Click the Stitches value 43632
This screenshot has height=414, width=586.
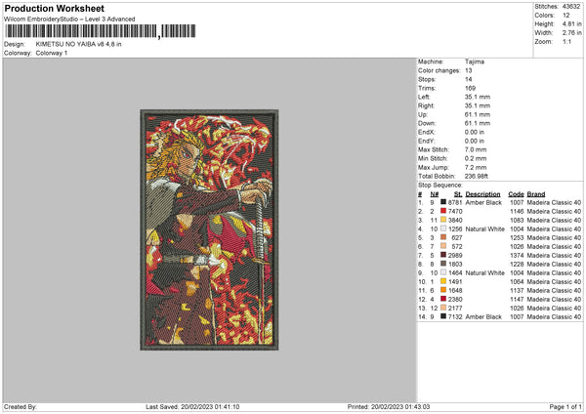pos(571,7)
